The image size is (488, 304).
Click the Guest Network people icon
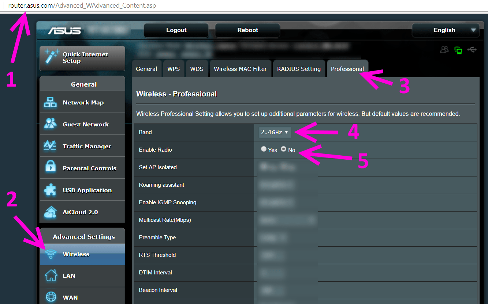(x=50, y=124)
